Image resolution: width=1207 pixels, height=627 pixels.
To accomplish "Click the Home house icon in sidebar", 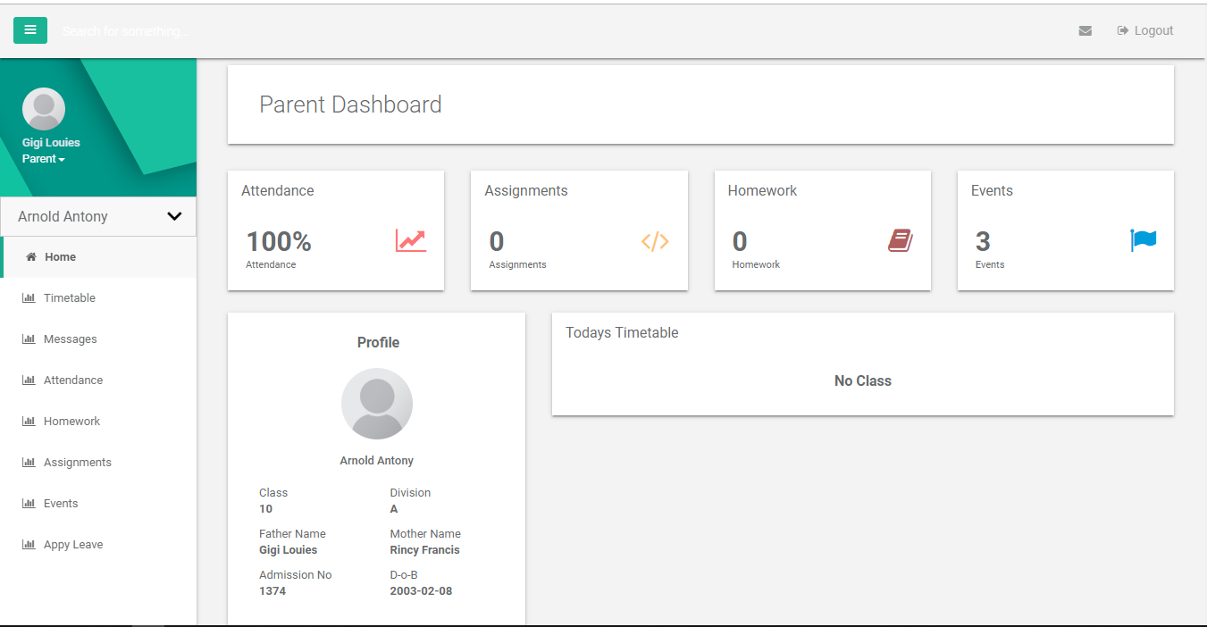I will 31,257.
